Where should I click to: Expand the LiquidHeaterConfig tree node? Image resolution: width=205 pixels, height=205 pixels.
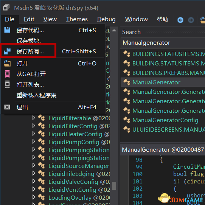coord(34,134)
